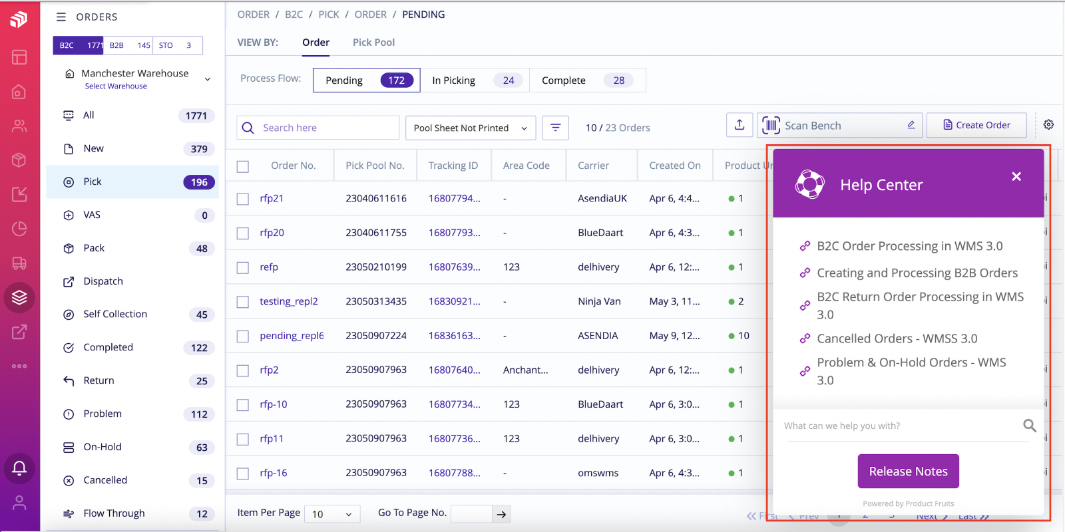The image size is (1065, 532).
Task: Click the go-to-page arrow button
Action: [x=502, y=514]
